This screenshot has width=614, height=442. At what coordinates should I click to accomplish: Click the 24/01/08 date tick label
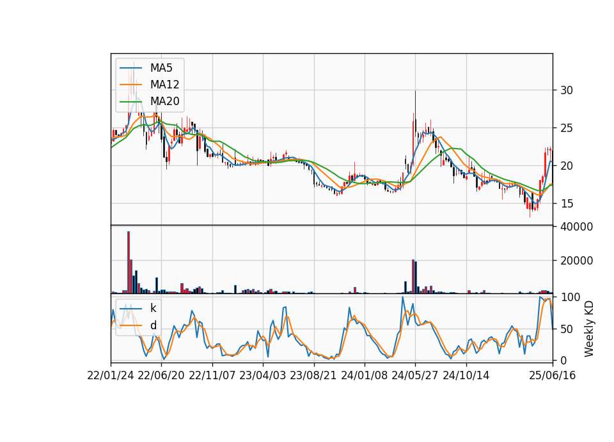click(x=364, y=375)
